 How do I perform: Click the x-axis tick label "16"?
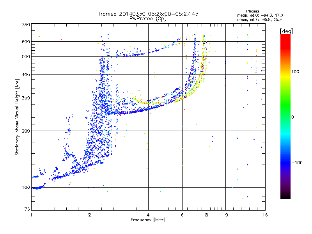click(265, 215)
